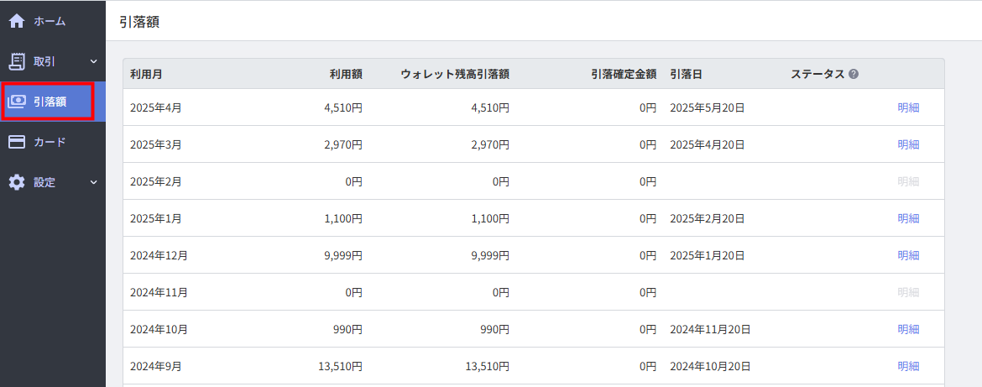The height and width of the screenshot is (387, 982).
Task: Expand the 取引 submenu chevron
Action: click(x=94, y=61)
